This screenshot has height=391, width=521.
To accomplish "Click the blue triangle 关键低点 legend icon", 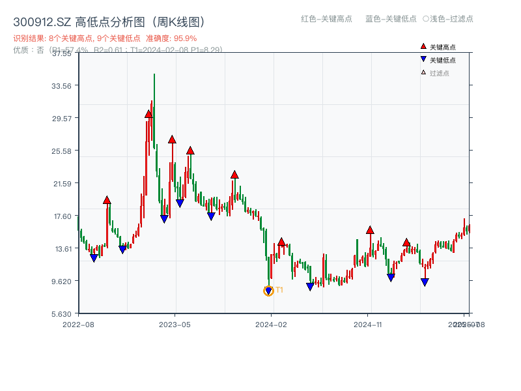I will (x=422, y=58).
